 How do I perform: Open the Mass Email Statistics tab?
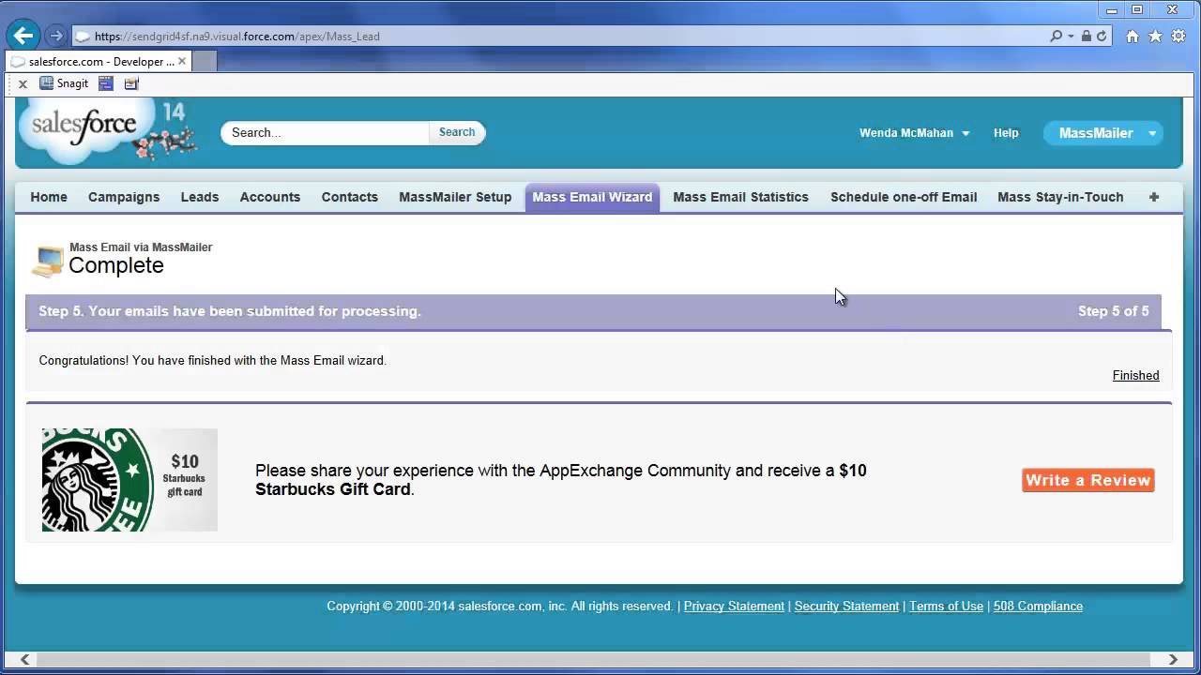coord(740,197)
